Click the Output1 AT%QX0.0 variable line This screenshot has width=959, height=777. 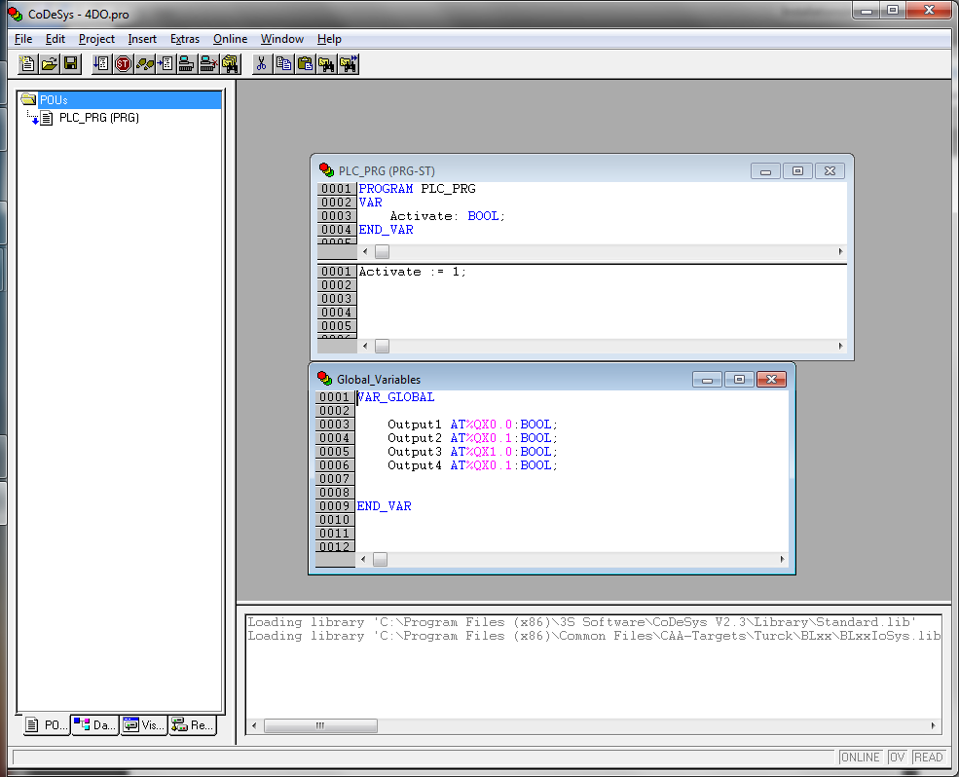[473, 425]
